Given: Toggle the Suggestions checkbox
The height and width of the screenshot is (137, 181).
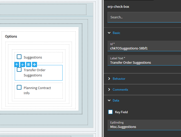Looking at the screenshot, I should coord(19,57).
